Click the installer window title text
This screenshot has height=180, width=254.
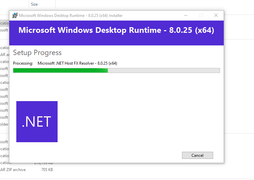coord(71,15)
